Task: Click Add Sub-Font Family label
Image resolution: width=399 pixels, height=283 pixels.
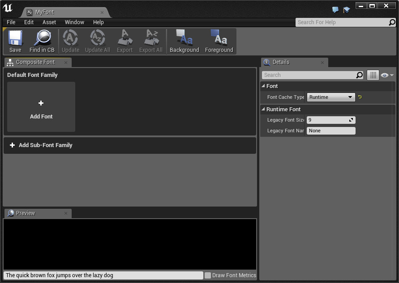Action: tap(46, 145)
